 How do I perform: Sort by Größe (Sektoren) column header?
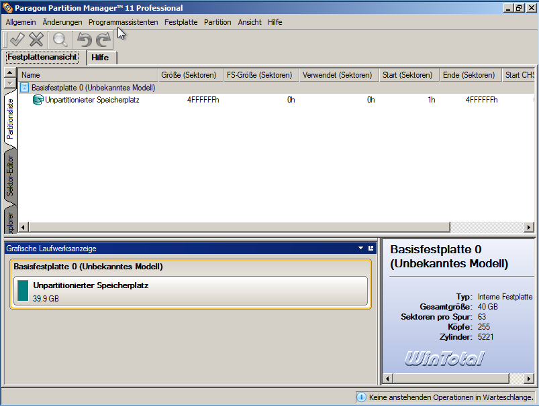coord(191,75)
